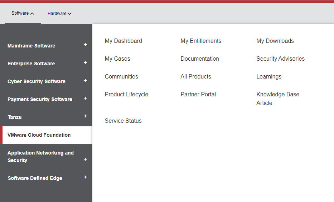Expand Software Defined Edge plus icon
The height and width of the screenshot is (202, 334).
[x=85, y=177]
